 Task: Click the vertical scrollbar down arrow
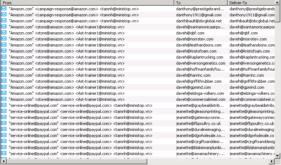tap(277, 156)
